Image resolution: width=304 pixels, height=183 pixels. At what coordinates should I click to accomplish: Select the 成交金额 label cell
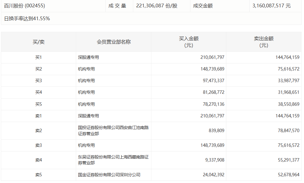tap(203, 6)
